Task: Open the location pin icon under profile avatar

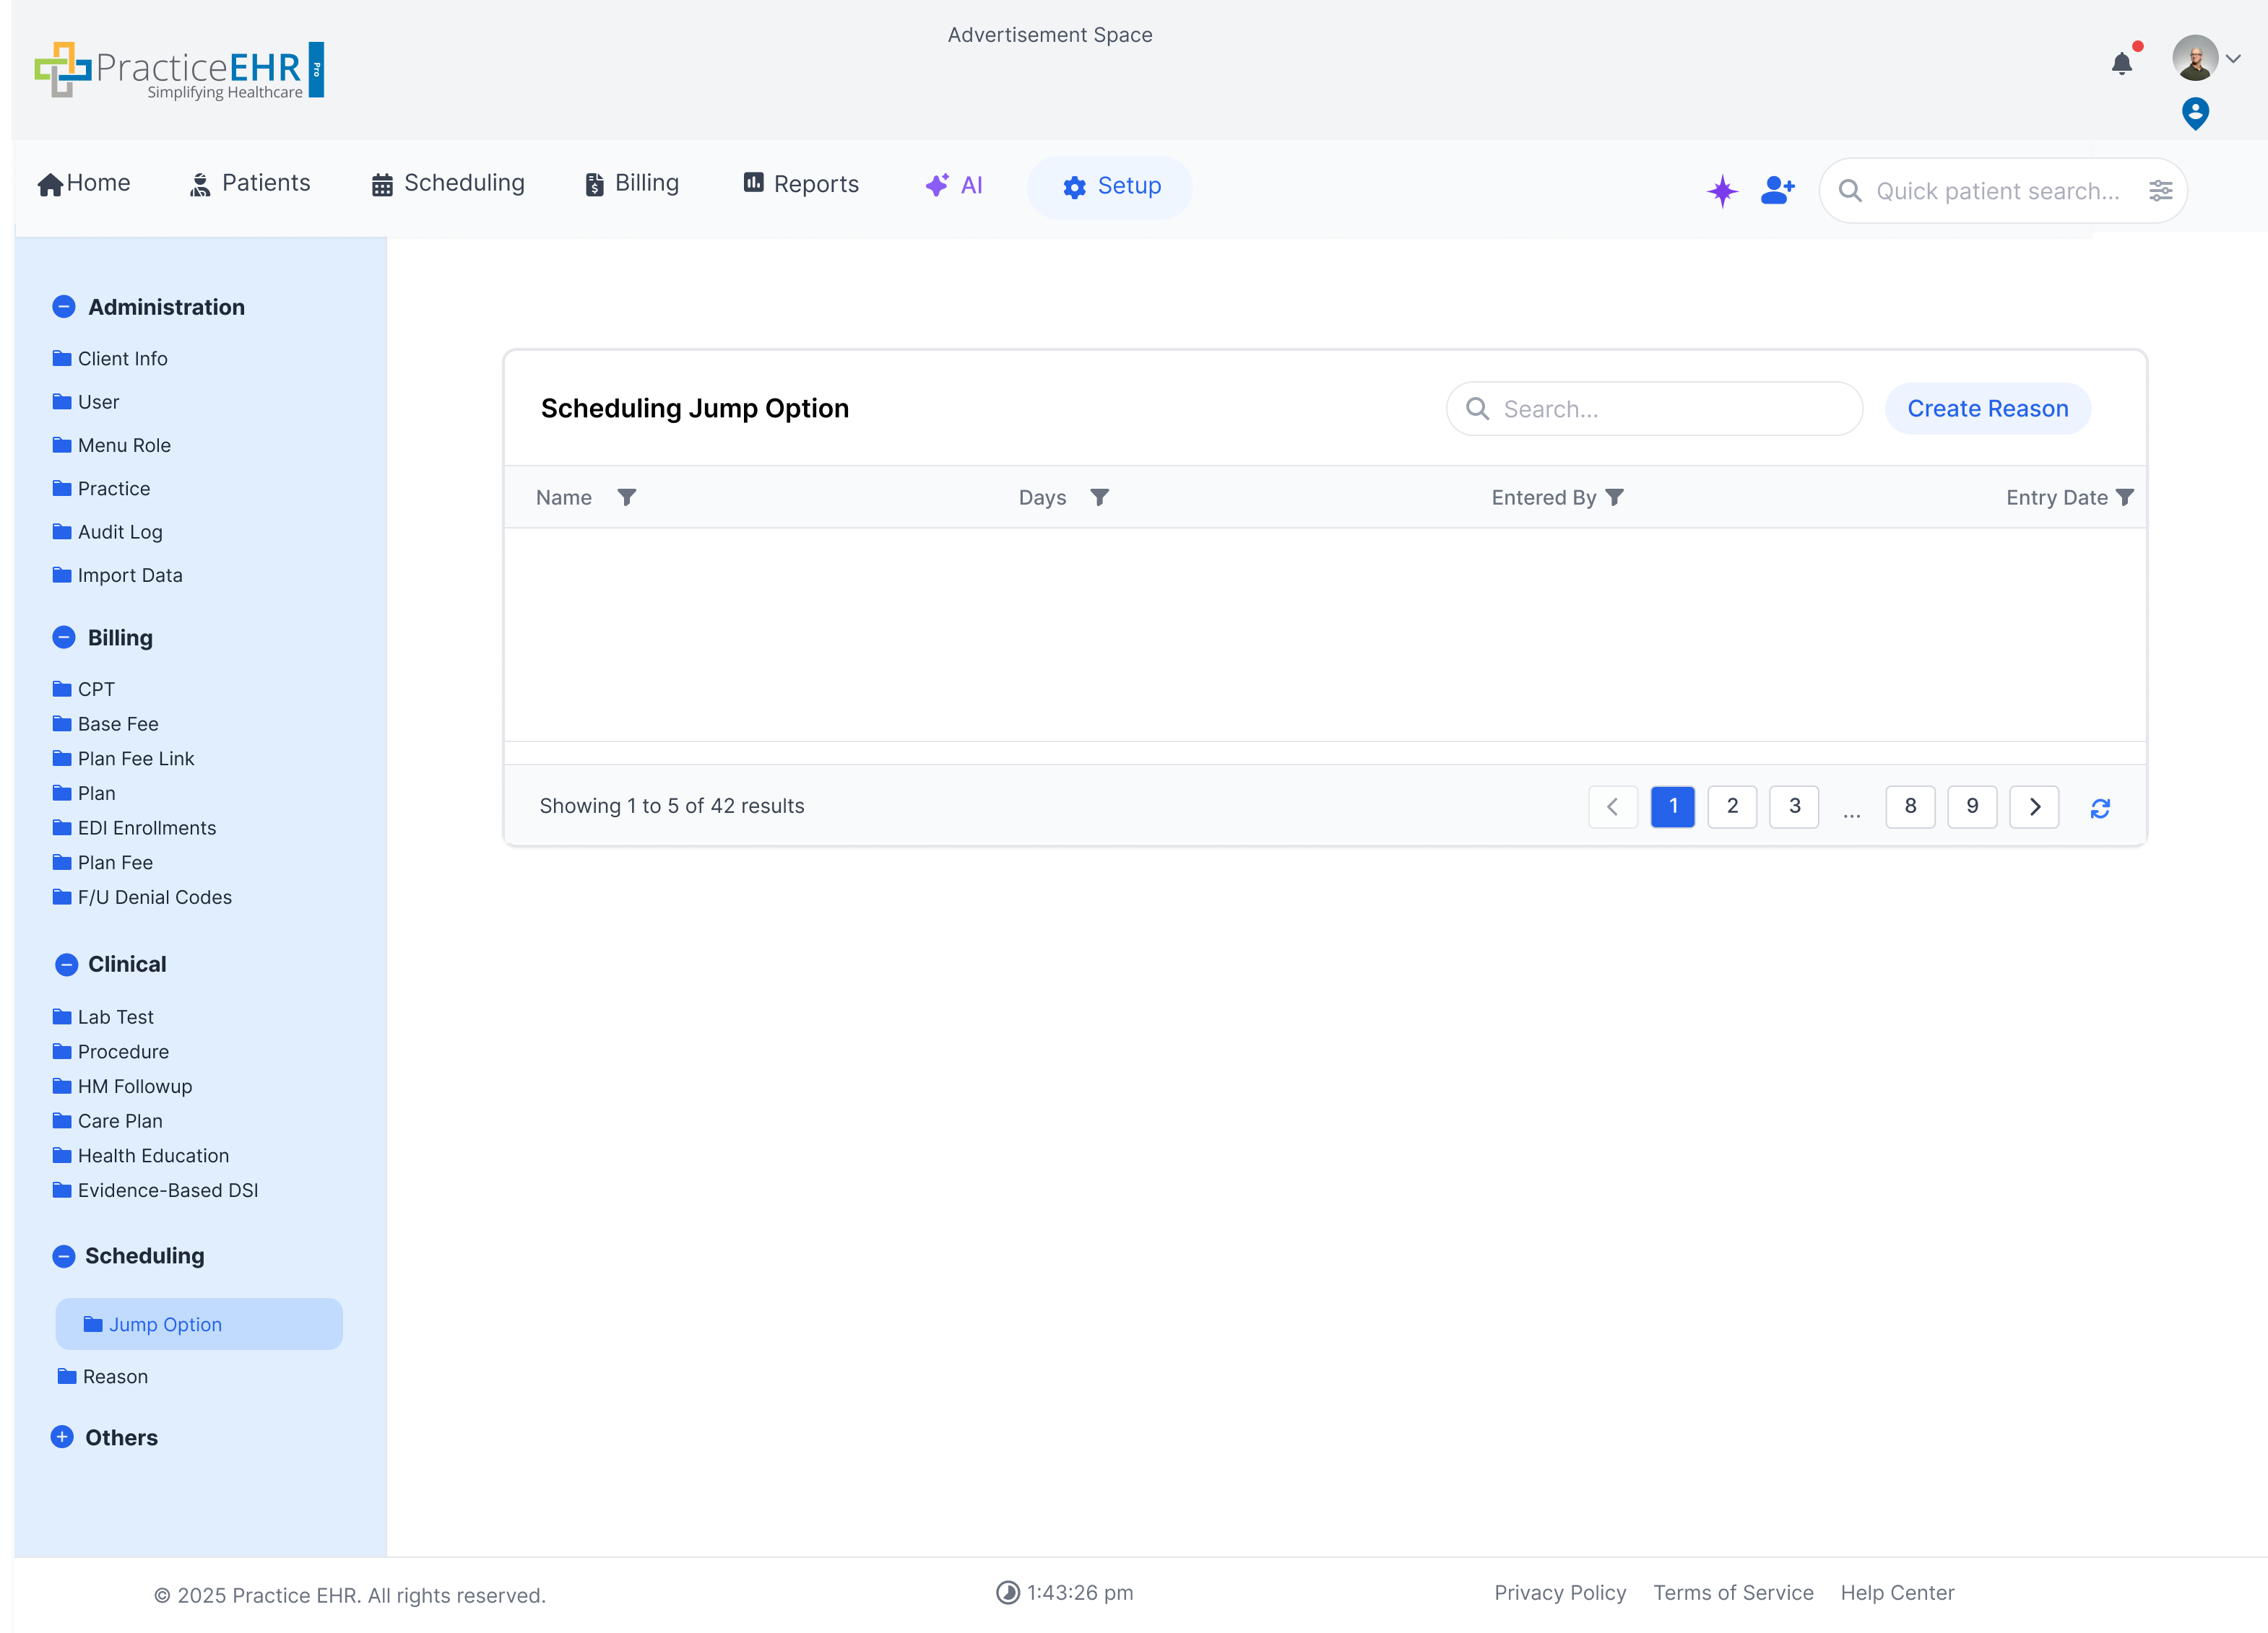Action: coord(2196,114)
